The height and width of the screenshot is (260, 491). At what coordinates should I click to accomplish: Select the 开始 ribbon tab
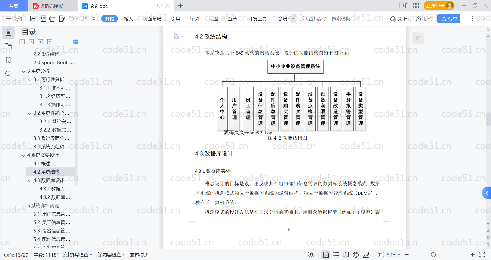tap(109, 19)
